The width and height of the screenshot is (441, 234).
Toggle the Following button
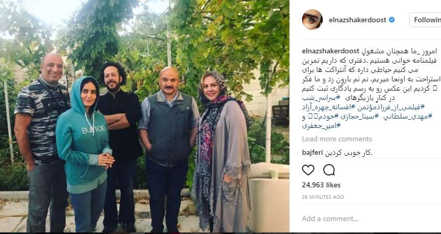pyautogui.click(x=425, y=20)
